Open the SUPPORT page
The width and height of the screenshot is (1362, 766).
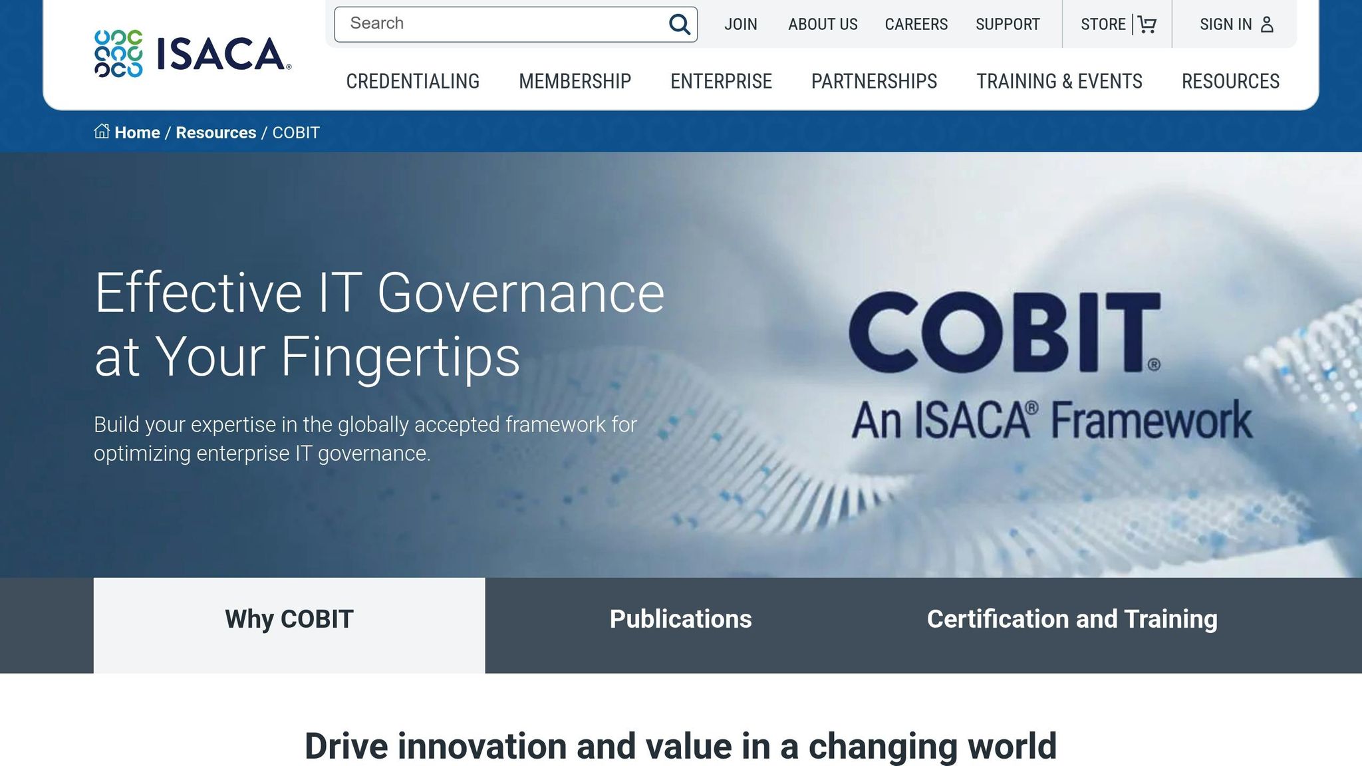1008,24
